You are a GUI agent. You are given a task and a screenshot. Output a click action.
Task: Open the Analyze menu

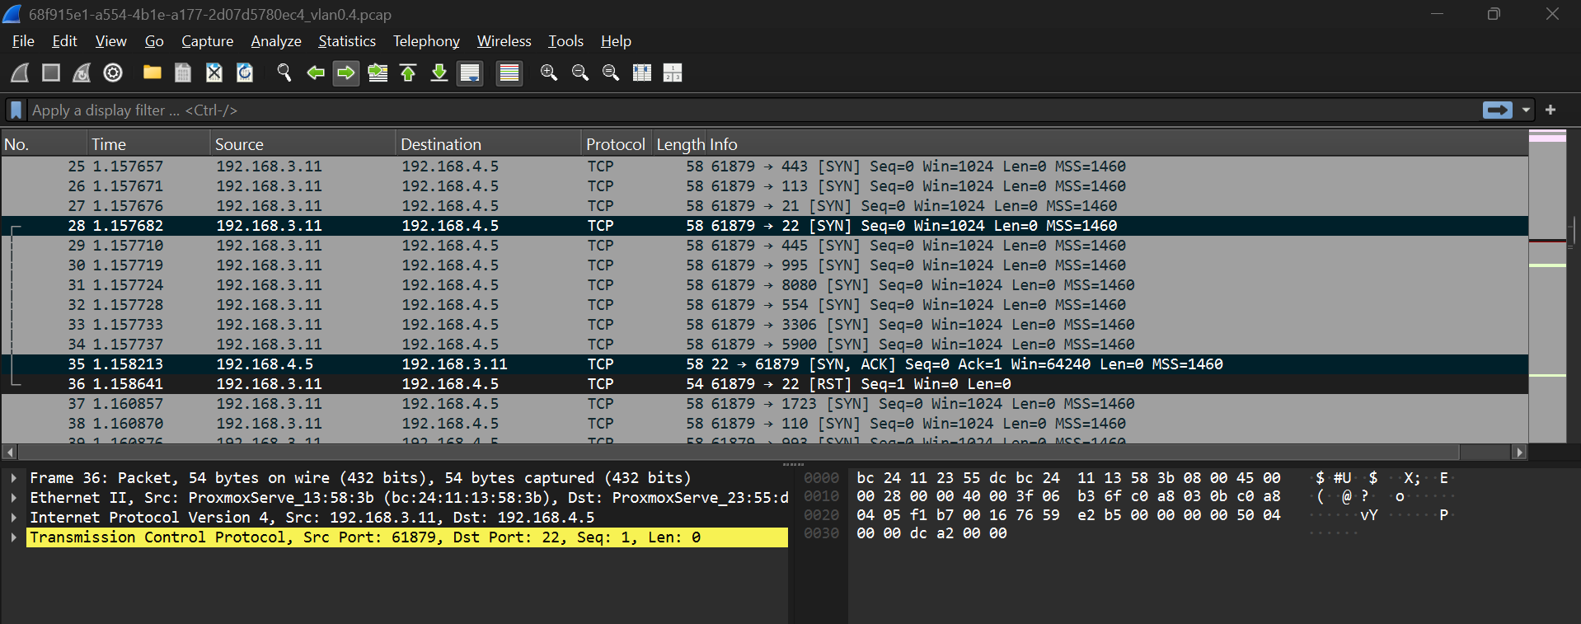(275, 41)
